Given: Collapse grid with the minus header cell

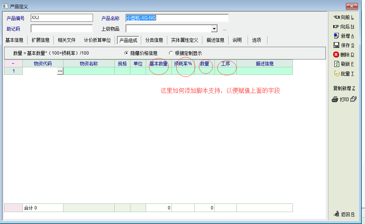Looking at the screenshot, I should click(x=13, y=64).
